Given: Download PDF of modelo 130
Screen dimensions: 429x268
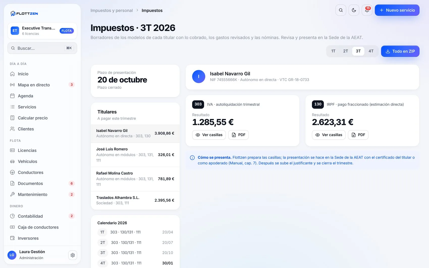Looking at the screenshot, I should click(358, 135).
